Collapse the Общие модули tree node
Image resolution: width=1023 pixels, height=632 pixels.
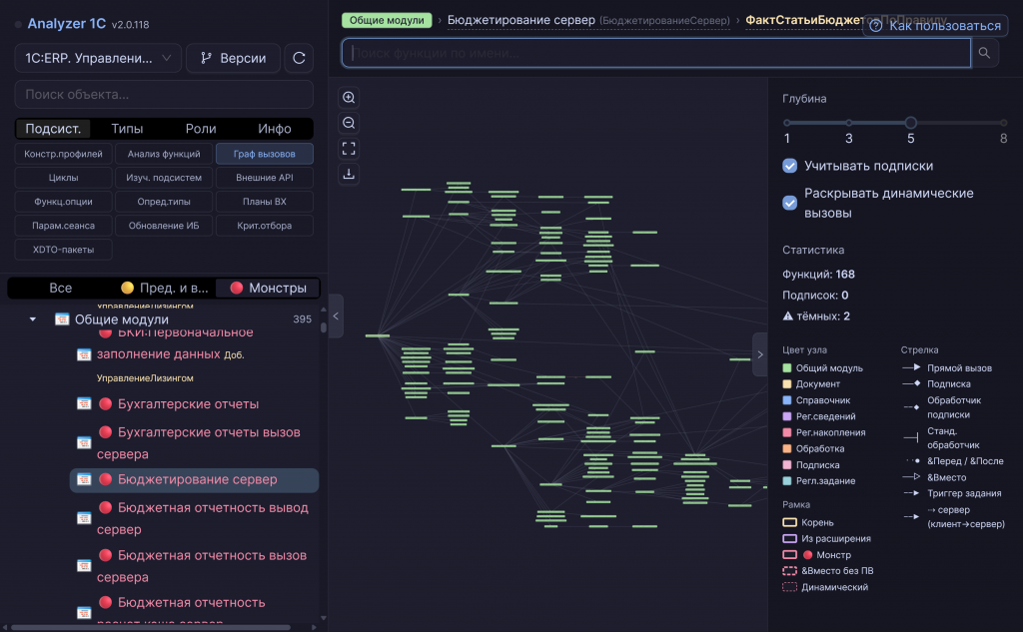(x=32, y=319)
